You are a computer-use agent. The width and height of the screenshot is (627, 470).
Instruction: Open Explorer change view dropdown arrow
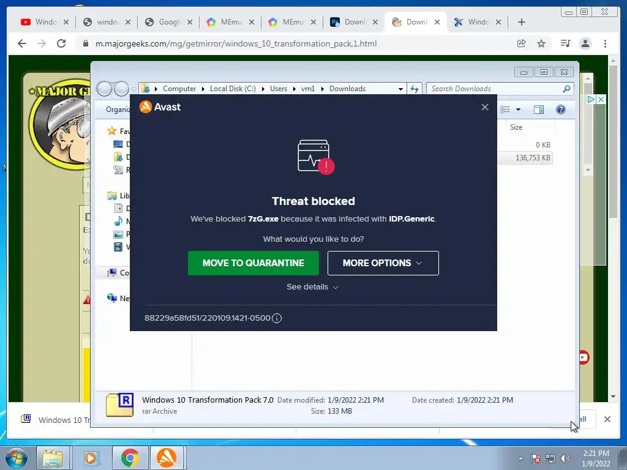point(518,110)
